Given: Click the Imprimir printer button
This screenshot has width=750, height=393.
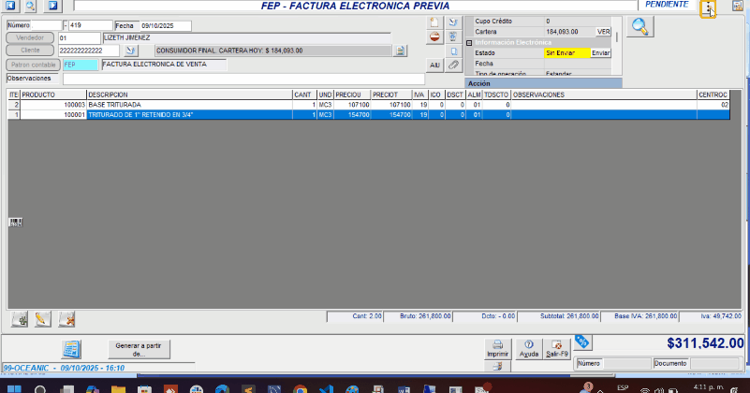Looking at the screenshot, I should (x=498, y=349).
